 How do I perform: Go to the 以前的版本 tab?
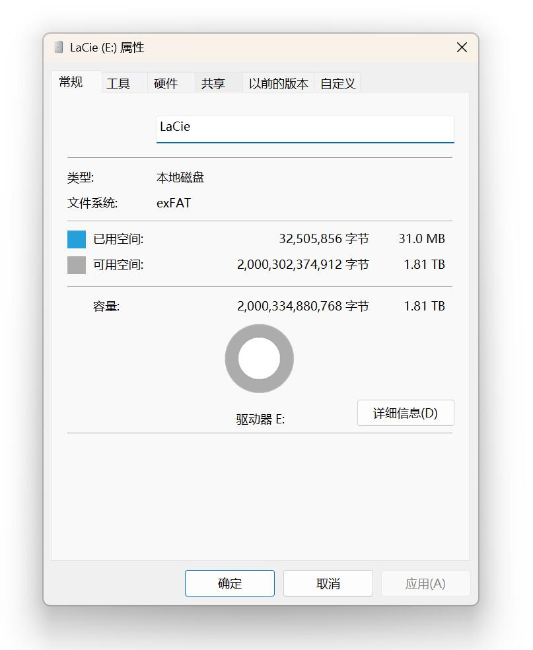278,84
